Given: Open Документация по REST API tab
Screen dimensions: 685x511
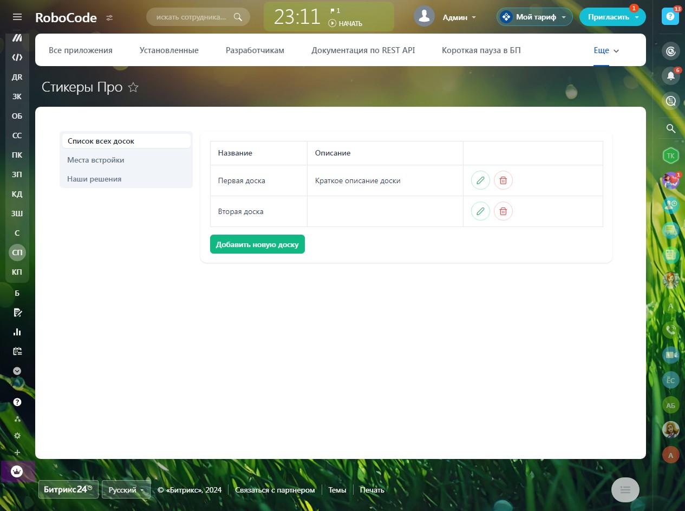Looking at the screenshot, I should pos(363,50).
